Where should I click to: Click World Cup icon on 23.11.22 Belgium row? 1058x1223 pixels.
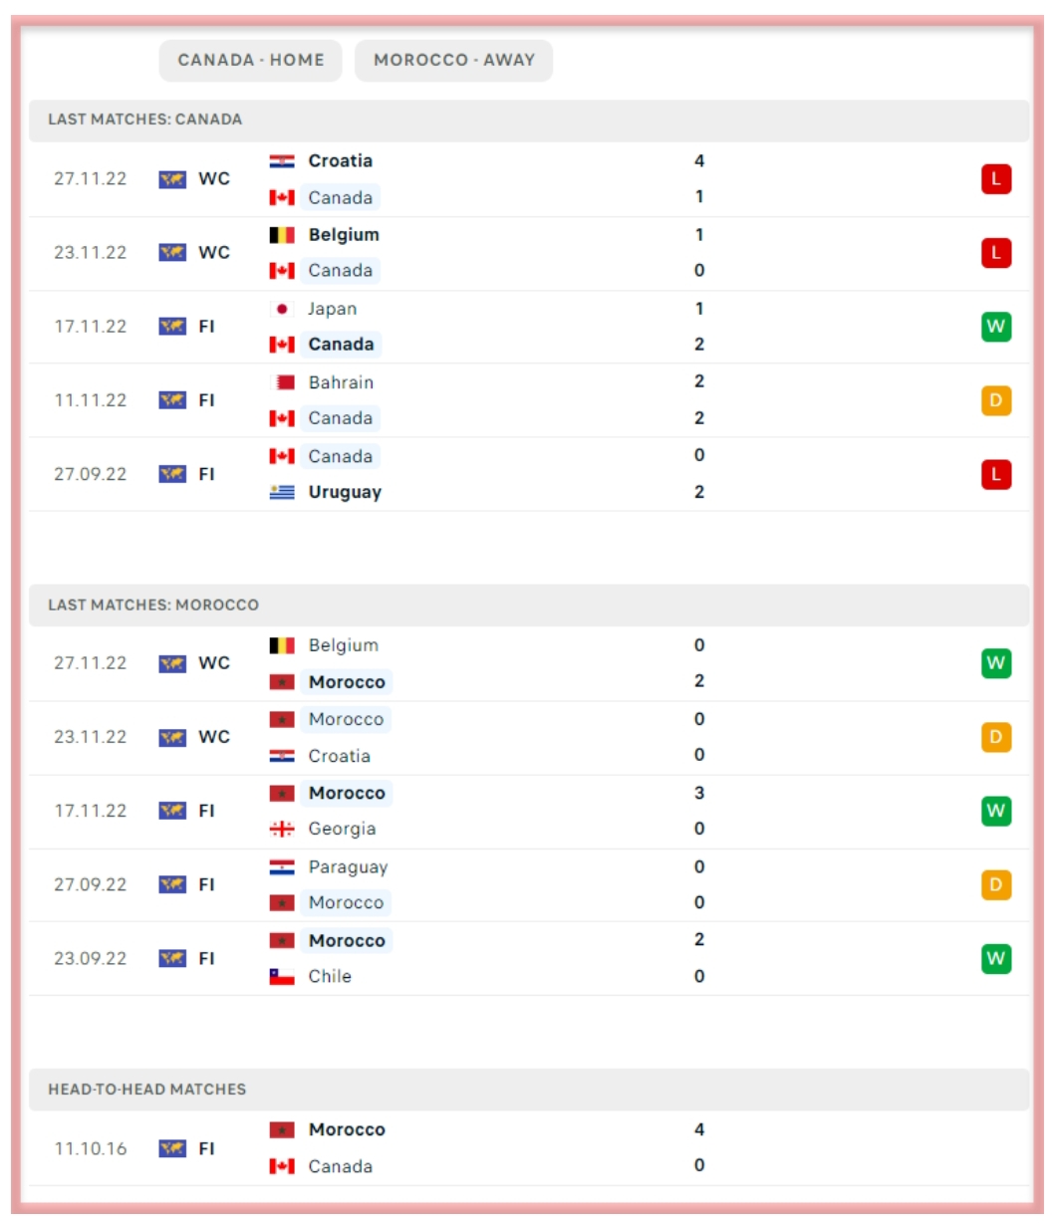point(172,253)
